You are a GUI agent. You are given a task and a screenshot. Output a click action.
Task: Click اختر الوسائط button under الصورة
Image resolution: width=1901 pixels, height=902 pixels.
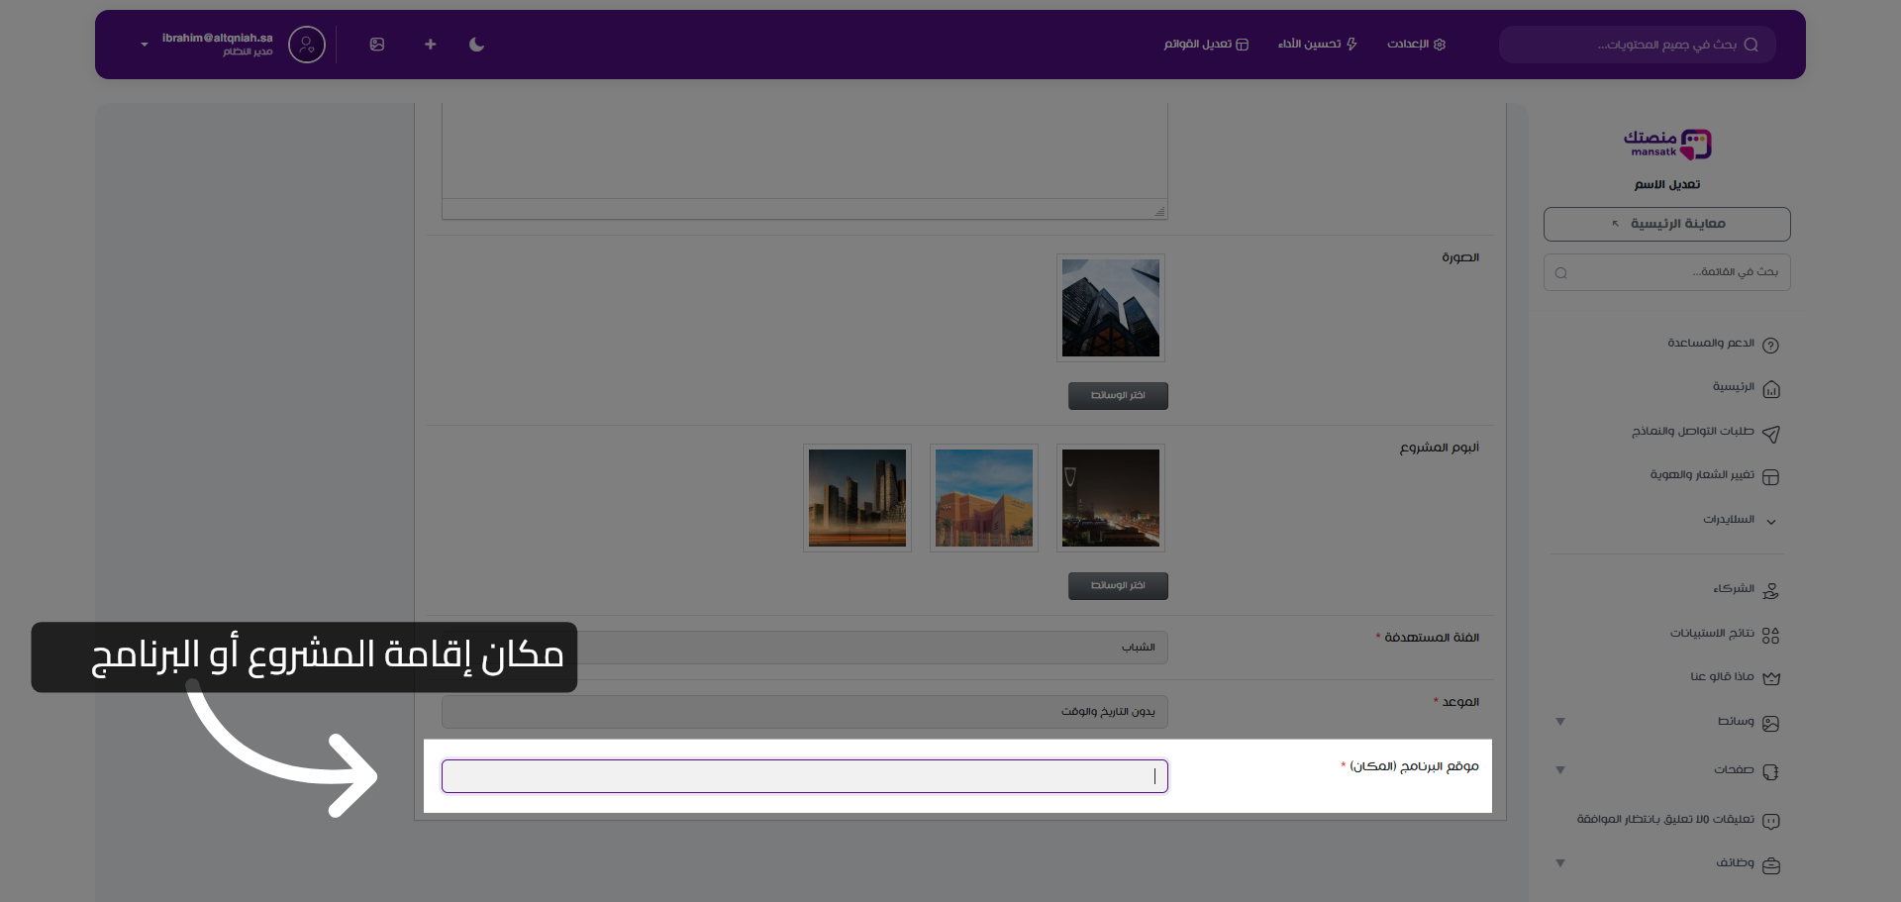coord(1118,396)
